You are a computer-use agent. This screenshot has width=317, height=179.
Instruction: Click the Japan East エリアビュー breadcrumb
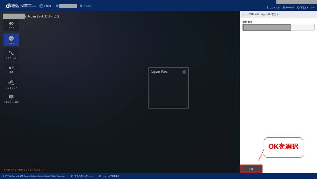coord(45,16)
